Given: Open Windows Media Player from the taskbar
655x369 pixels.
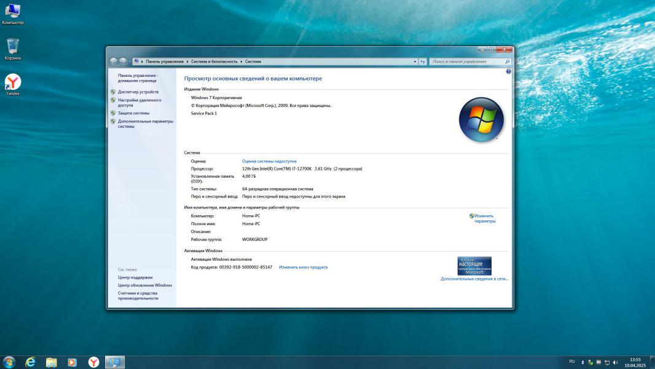Looking at the screenshot, I should click(x=73, y=362).
